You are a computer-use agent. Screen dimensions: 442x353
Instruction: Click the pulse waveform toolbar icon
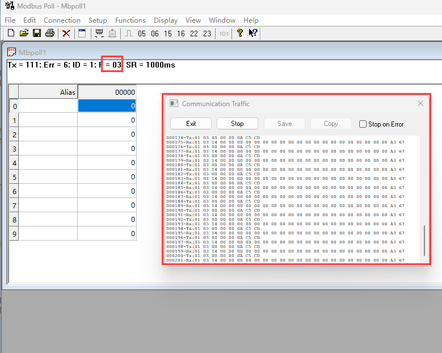(129, 33)
